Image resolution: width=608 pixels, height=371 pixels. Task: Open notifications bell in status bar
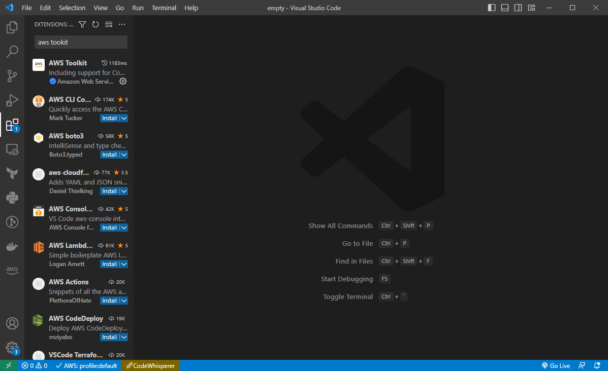pyautogui.click(x=597, y=365)
